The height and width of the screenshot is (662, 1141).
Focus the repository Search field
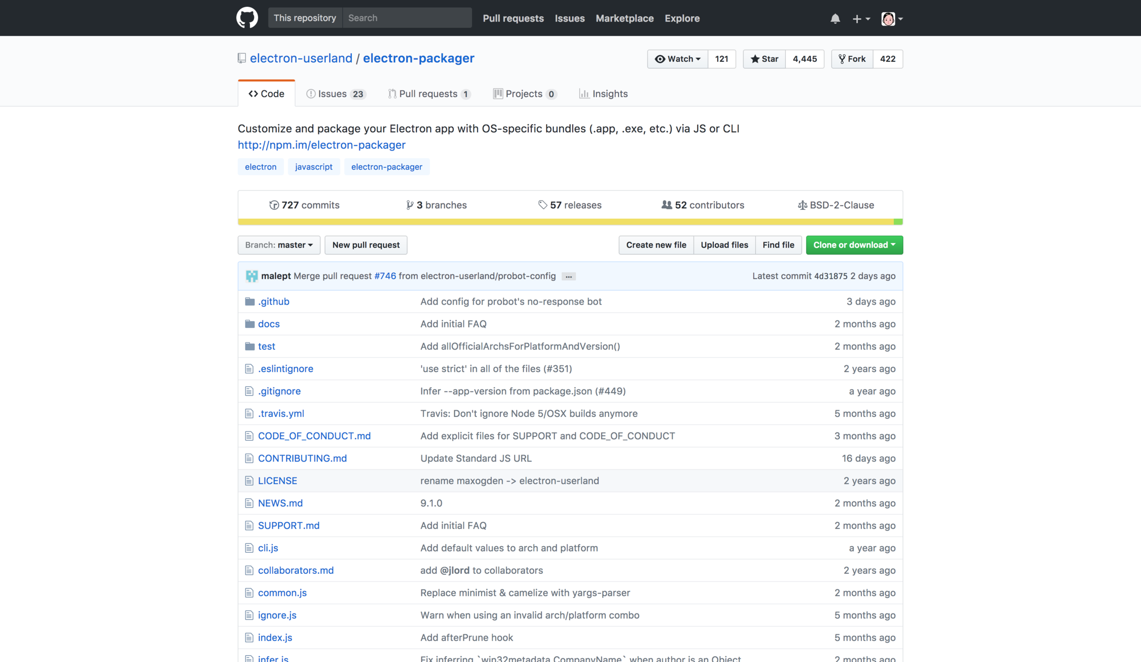point(407,18)
